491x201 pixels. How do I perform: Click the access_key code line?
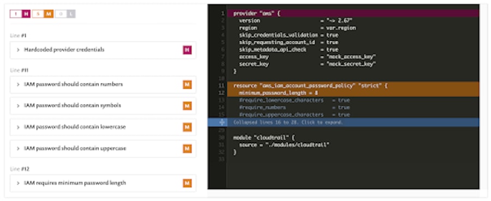coord(307,57)
